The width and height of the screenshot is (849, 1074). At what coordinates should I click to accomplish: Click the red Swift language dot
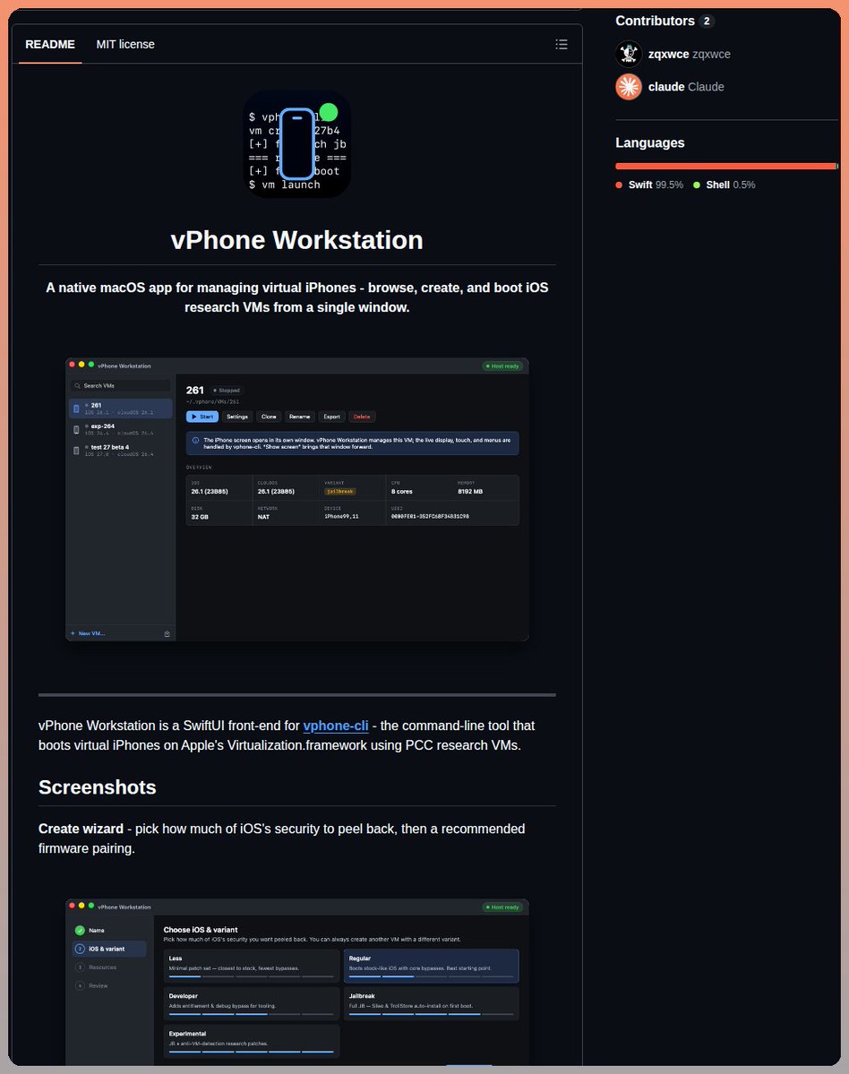(x=619, y=185)
